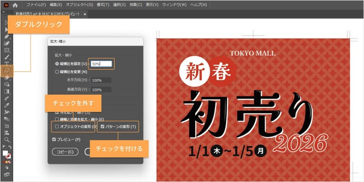Click the 2026 outlined text on the artwork
Screen dimensions: 364x182
[301, 143]
